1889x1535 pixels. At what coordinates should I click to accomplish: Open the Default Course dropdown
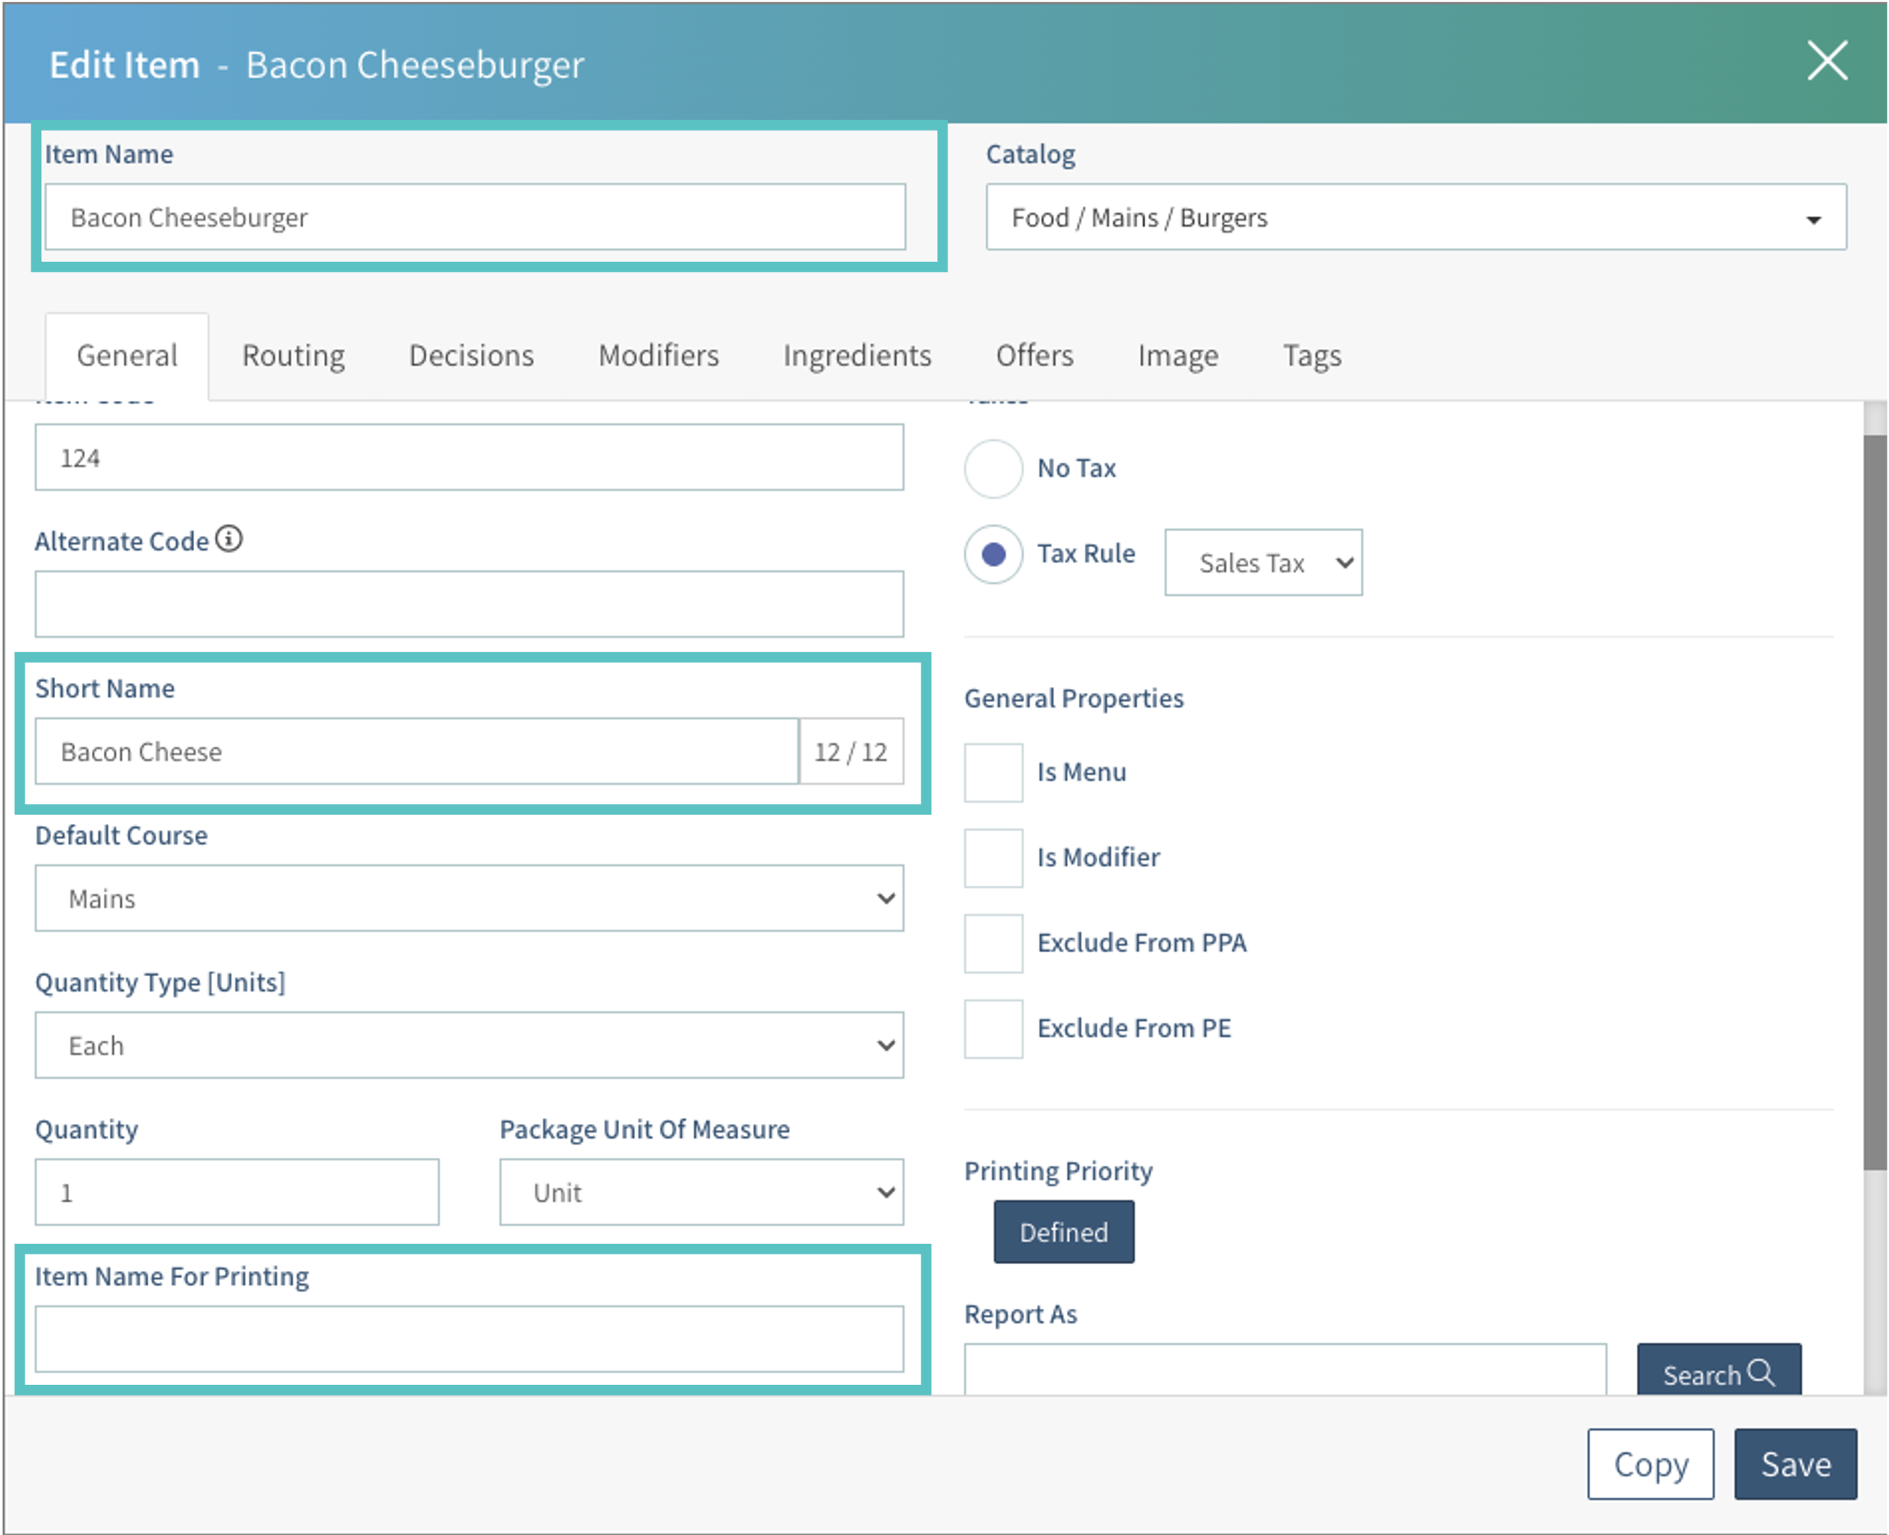coord(469,898)
